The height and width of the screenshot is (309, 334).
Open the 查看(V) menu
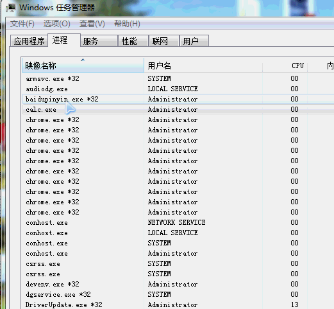[92, 24]
